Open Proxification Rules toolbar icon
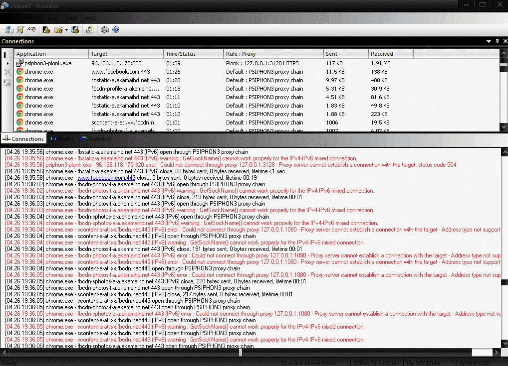 click(20, 30)
